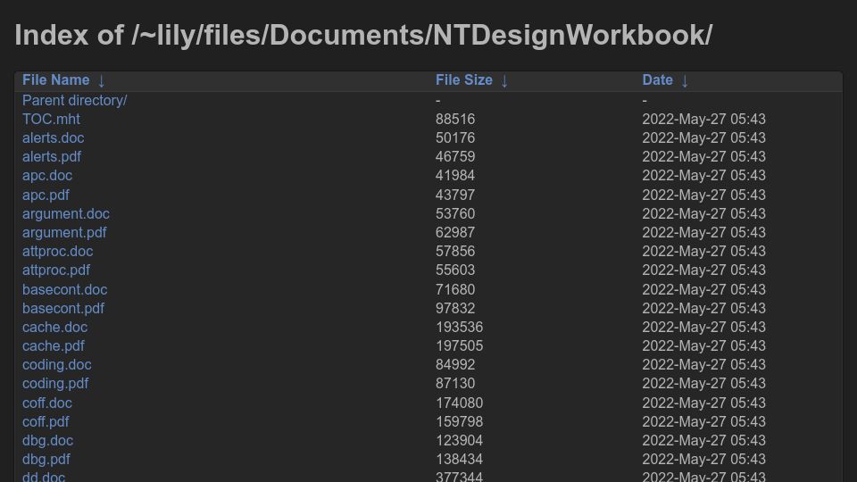This screenshot has height=482, width=857.
Task: Open dbg.pdf
Action: [x=46, y=460]
